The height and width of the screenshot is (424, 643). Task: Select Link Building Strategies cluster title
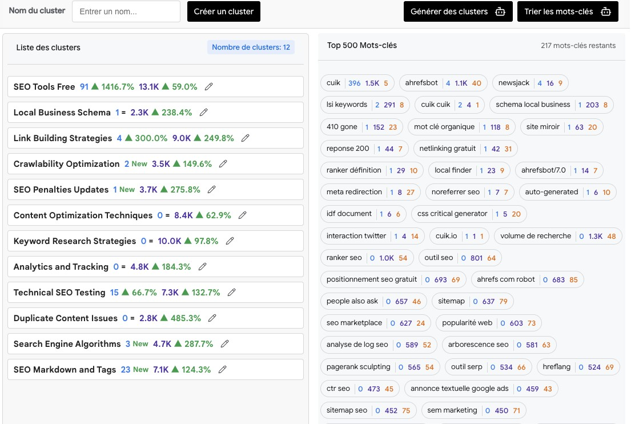[63, 138]
